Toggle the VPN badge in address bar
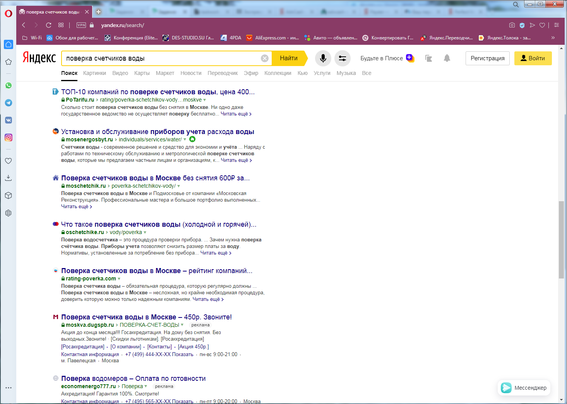The width and height of the screenshot is (567, 404). pyautogui.click(x=81, y=25)
